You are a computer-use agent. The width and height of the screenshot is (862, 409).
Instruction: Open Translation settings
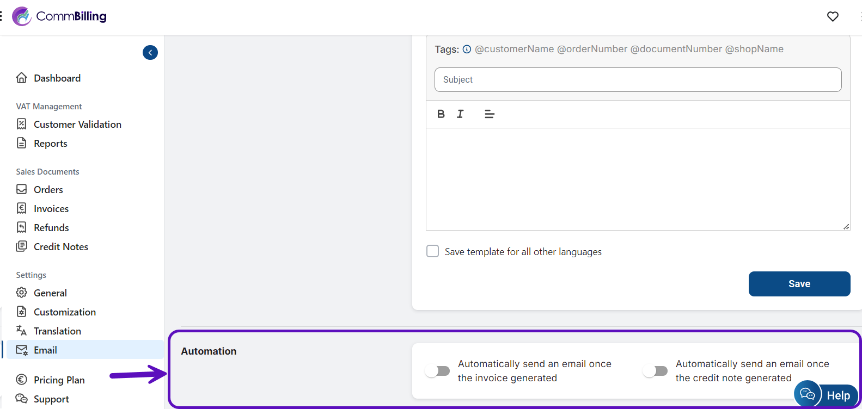[x=57, y=331]
